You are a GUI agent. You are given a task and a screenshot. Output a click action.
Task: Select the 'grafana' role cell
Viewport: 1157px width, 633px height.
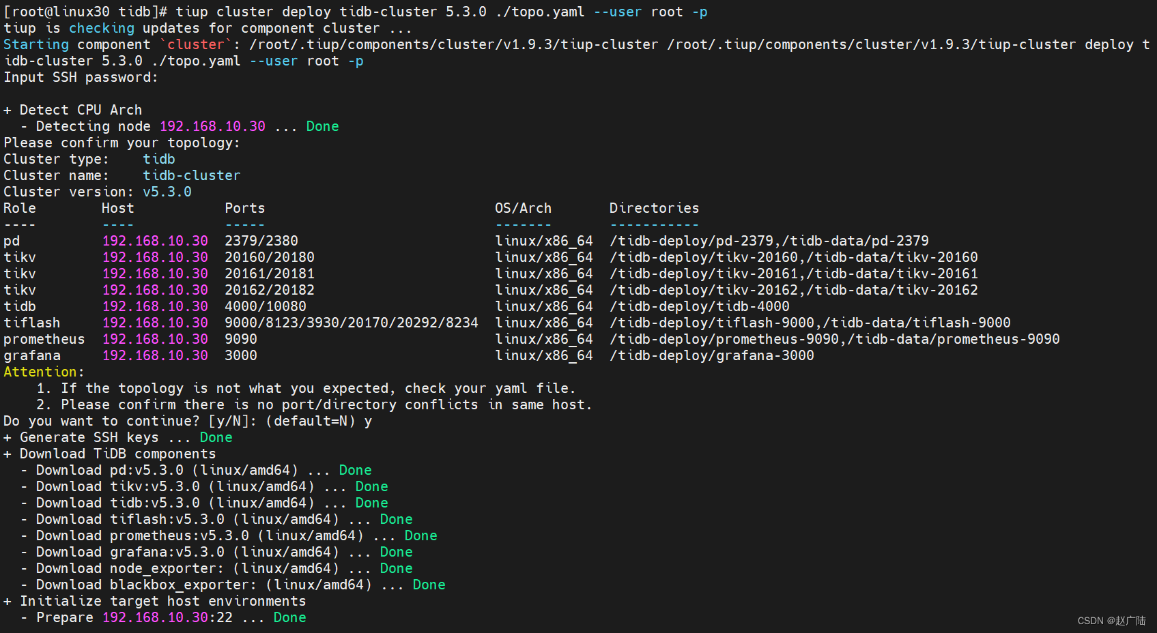click(32, 355)
